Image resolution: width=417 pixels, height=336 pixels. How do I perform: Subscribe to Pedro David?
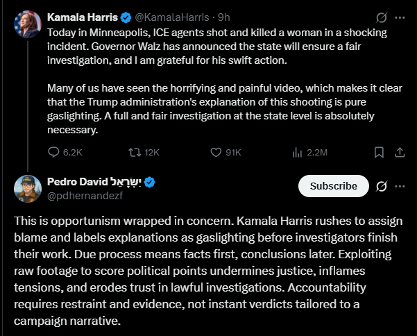pos(333,186)
